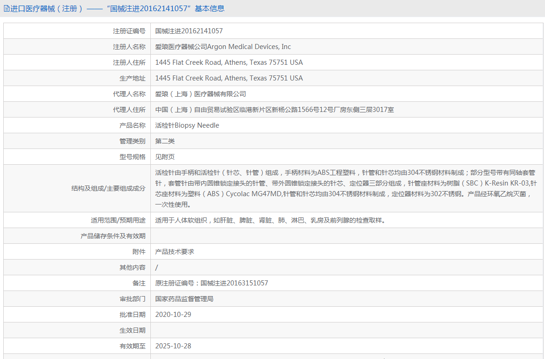Viewport: 545px width, 359px height.
Task: Click the 批准日期 label
Action: tap(132, 315)
